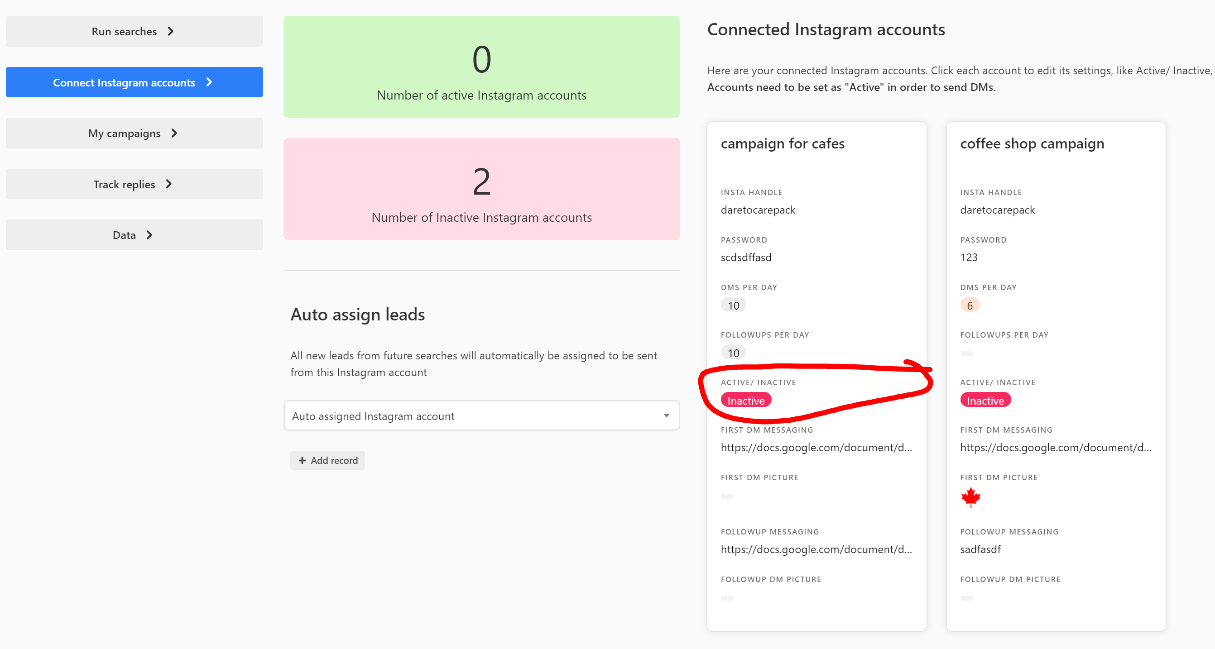1215x649 pixels.
Task: Click the green active Instagram accounts counter tile
Action: coord(481,67)
